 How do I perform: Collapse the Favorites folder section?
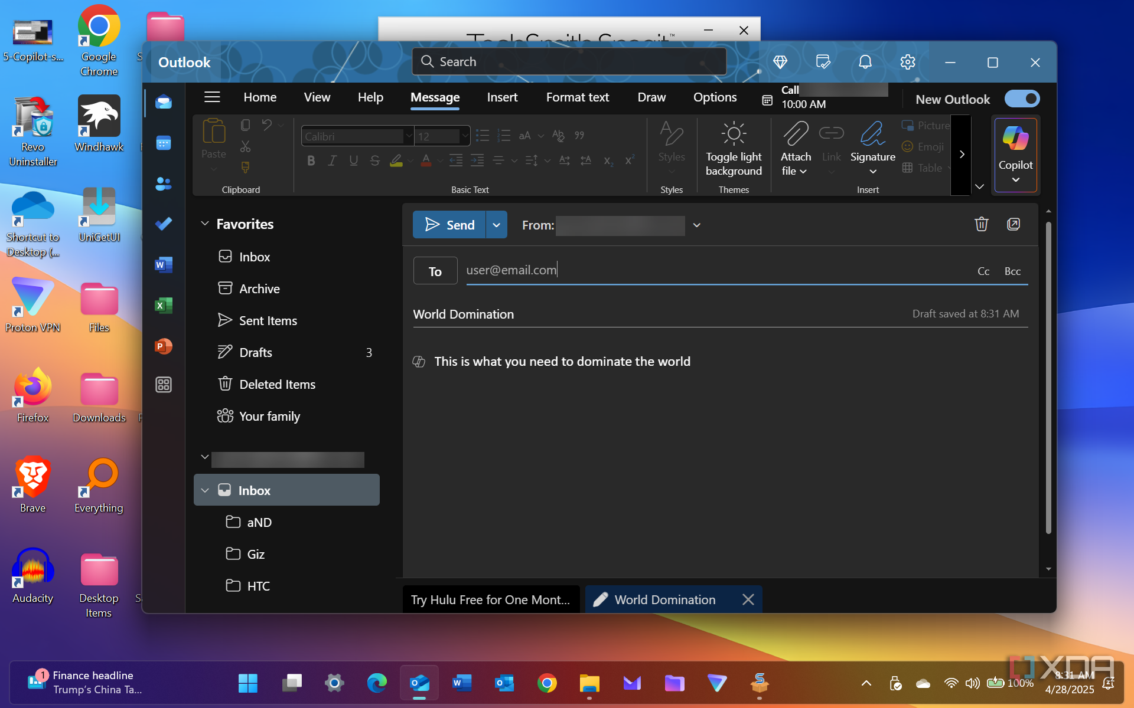click(205, 224)
